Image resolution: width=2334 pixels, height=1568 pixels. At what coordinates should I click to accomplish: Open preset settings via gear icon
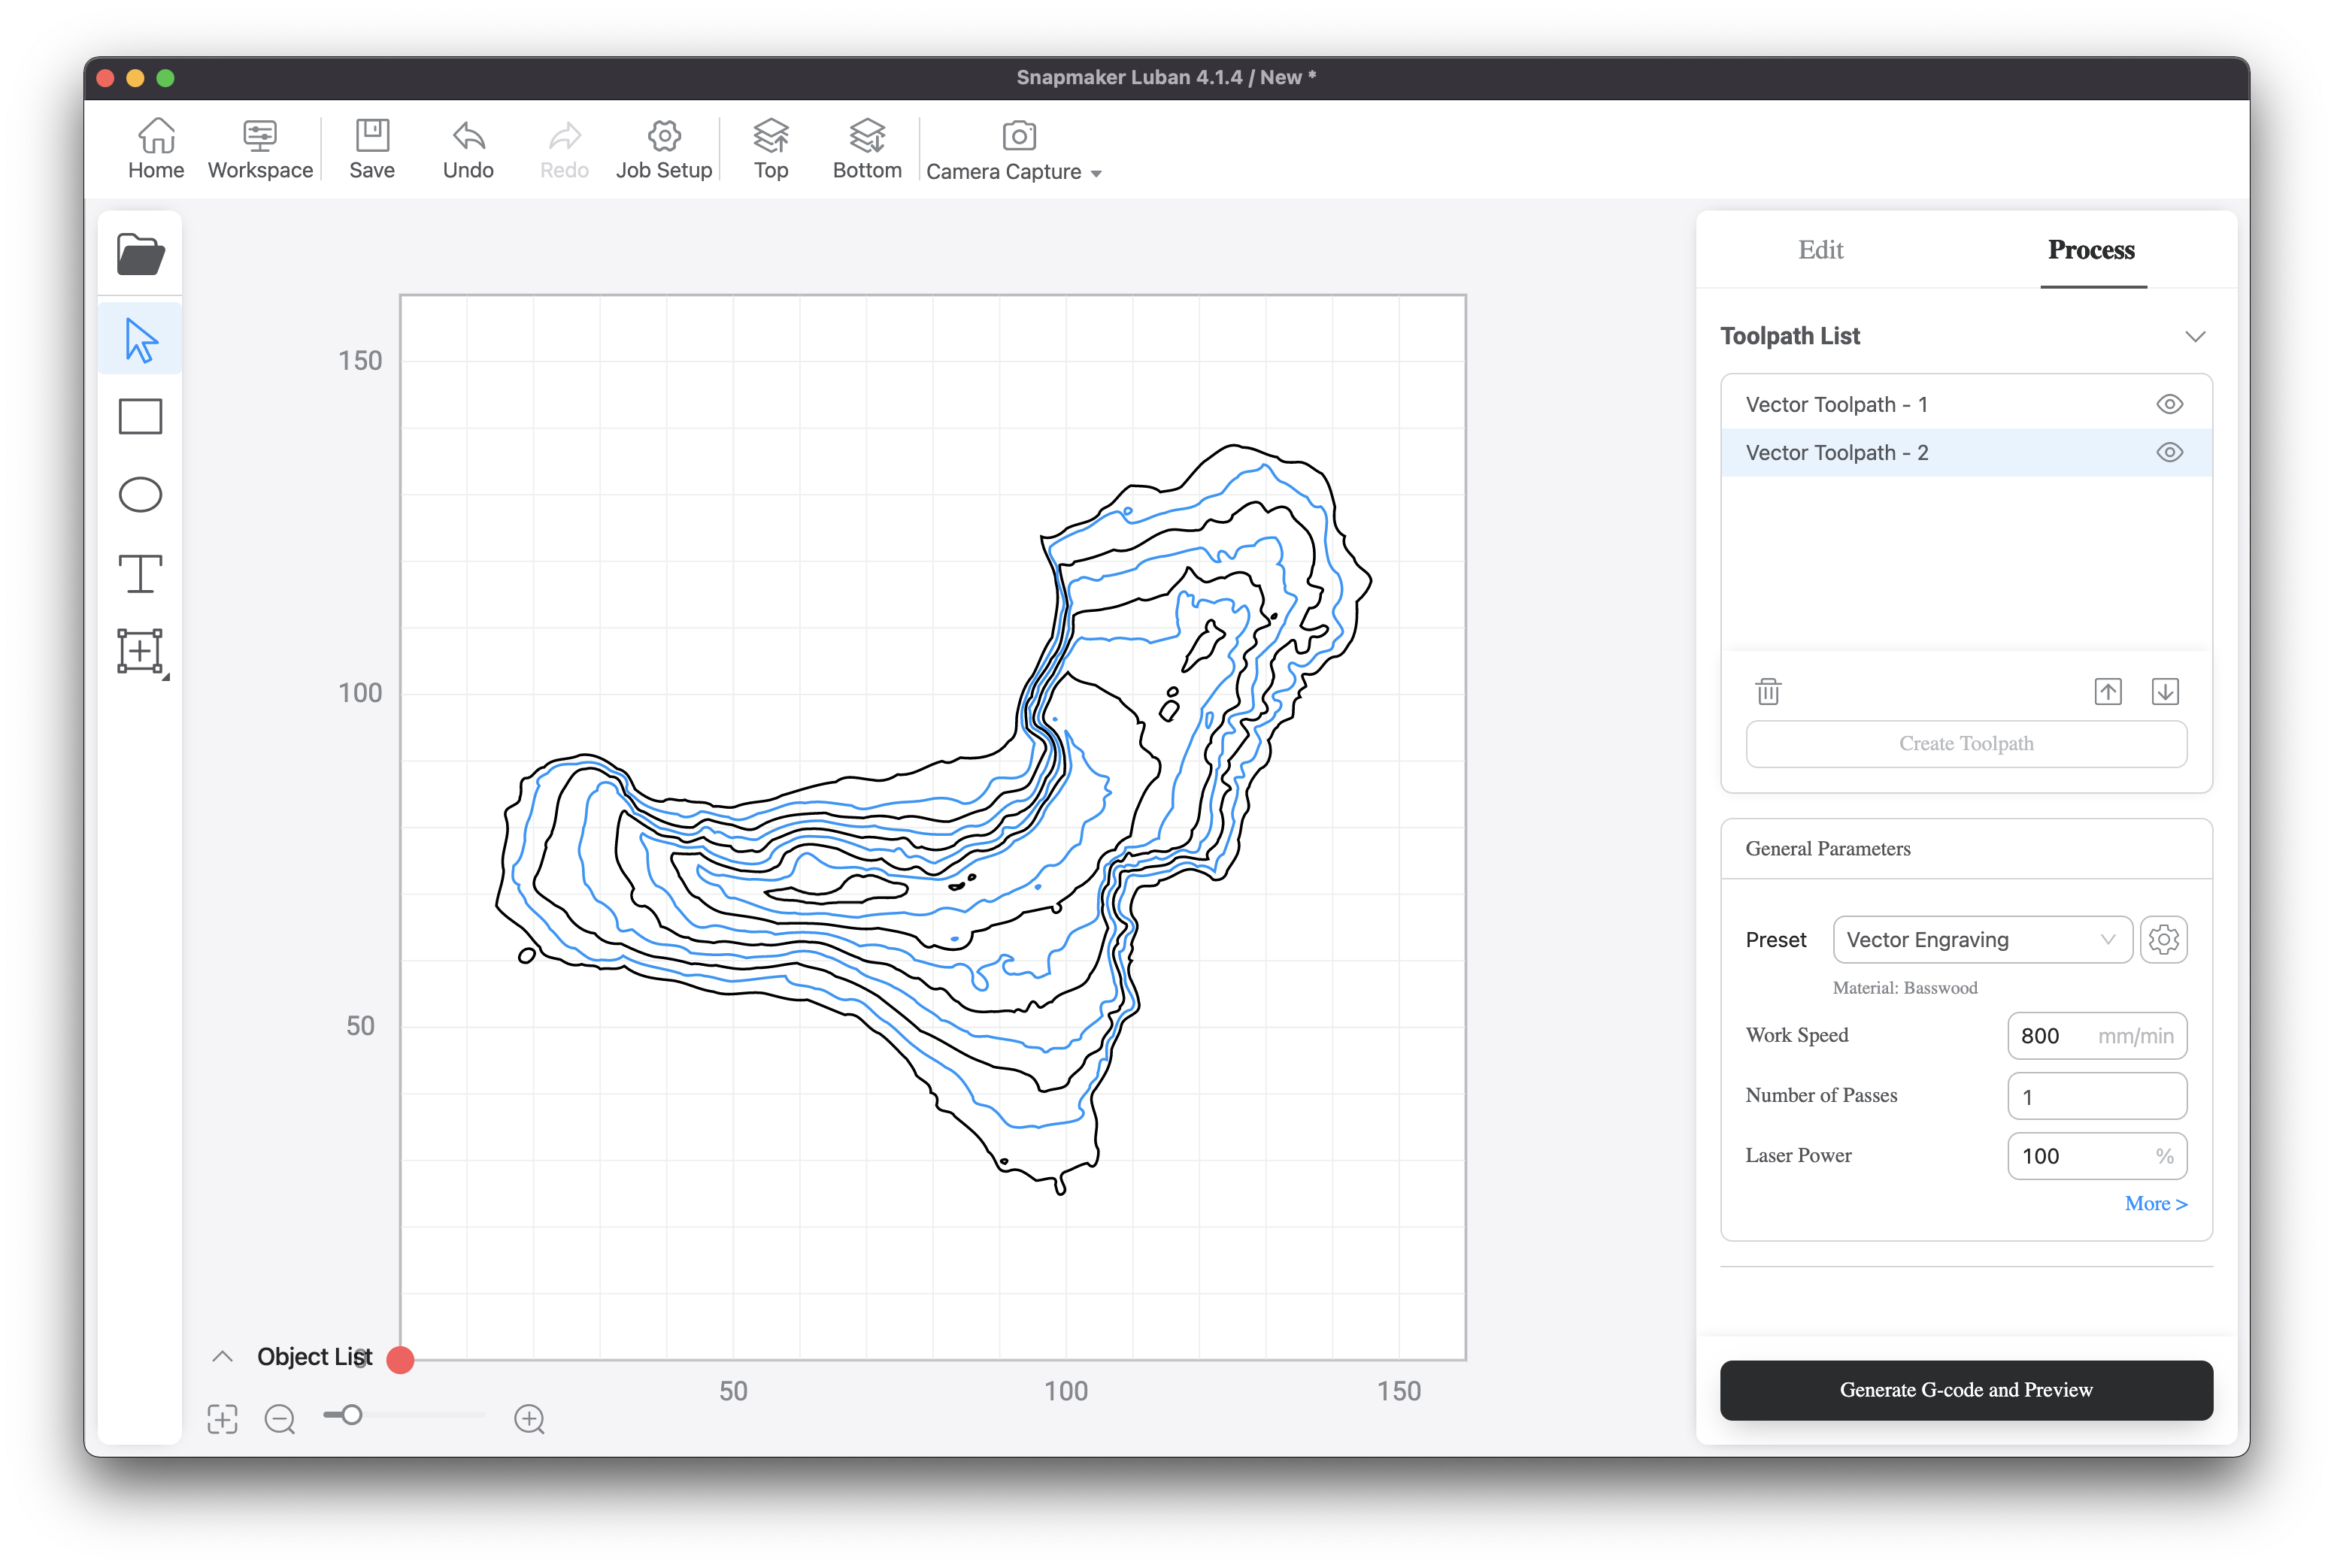[2164, 939]
